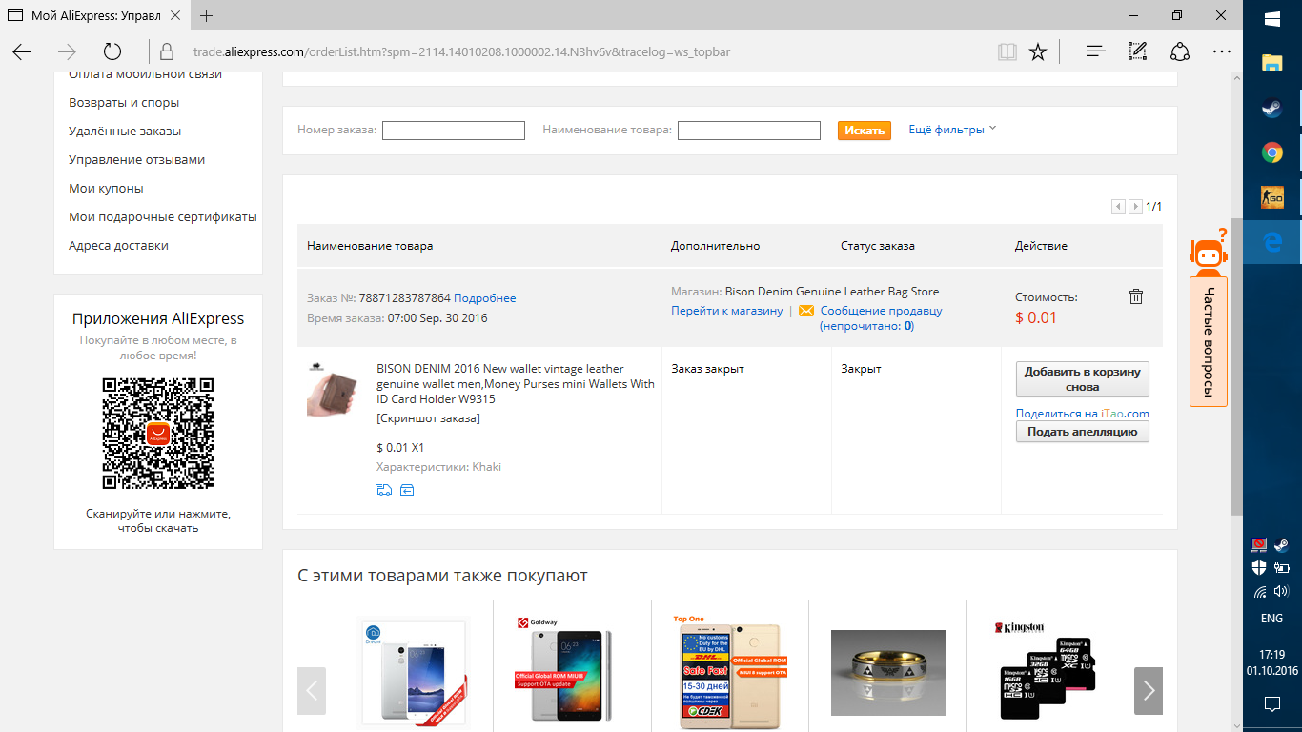Screen dimensions: 1302x732
Task: Go to previous orders page arrow
Action: (1118, 206)
